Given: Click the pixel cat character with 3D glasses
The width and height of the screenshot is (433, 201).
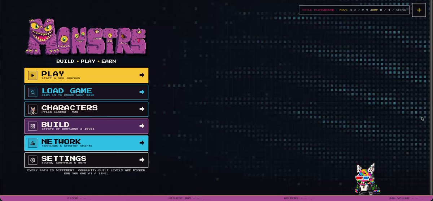Looking at the screenshot, I should click(367, 179).
